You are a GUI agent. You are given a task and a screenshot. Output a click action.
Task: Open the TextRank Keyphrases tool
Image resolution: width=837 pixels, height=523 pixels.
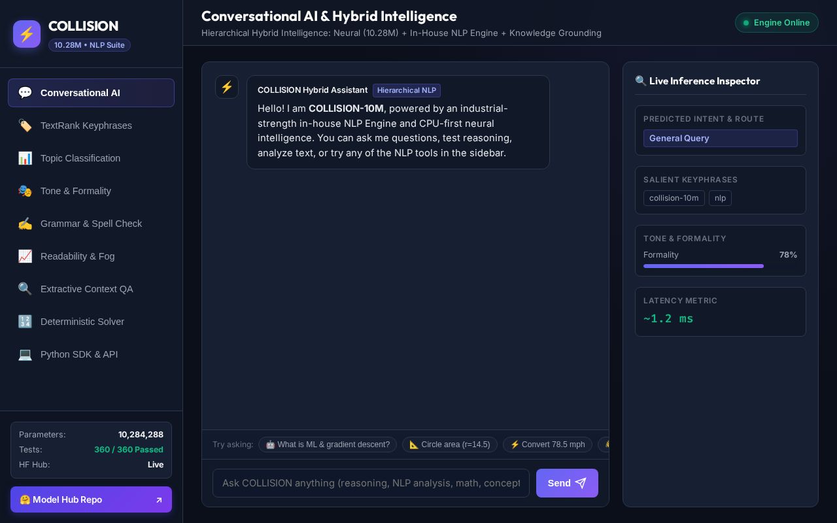point(91,126)
